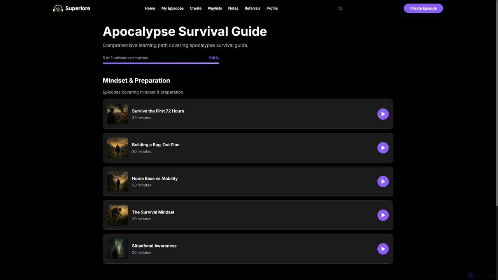The height and width of the screenshot is (280, 498).
Task: Play Survive the First 72 Hours episode
Action: pyautogui.click(x=383, y=114)
